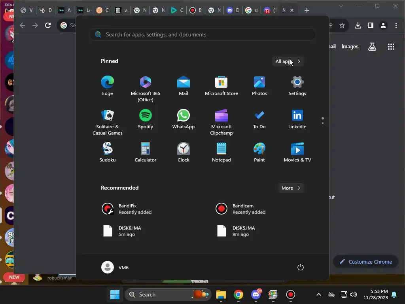This screenshot has width=405, height=304.
Task: Open the VM6 user account menu
Action: click(115, 267)
